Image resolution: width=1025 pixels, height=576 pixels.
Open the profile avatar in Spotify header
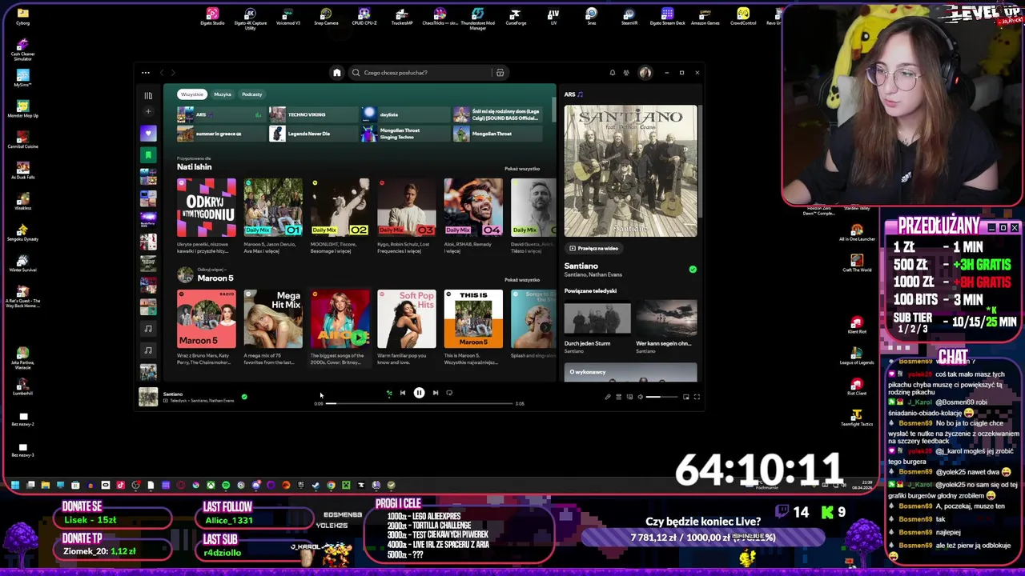coord(645,73)
